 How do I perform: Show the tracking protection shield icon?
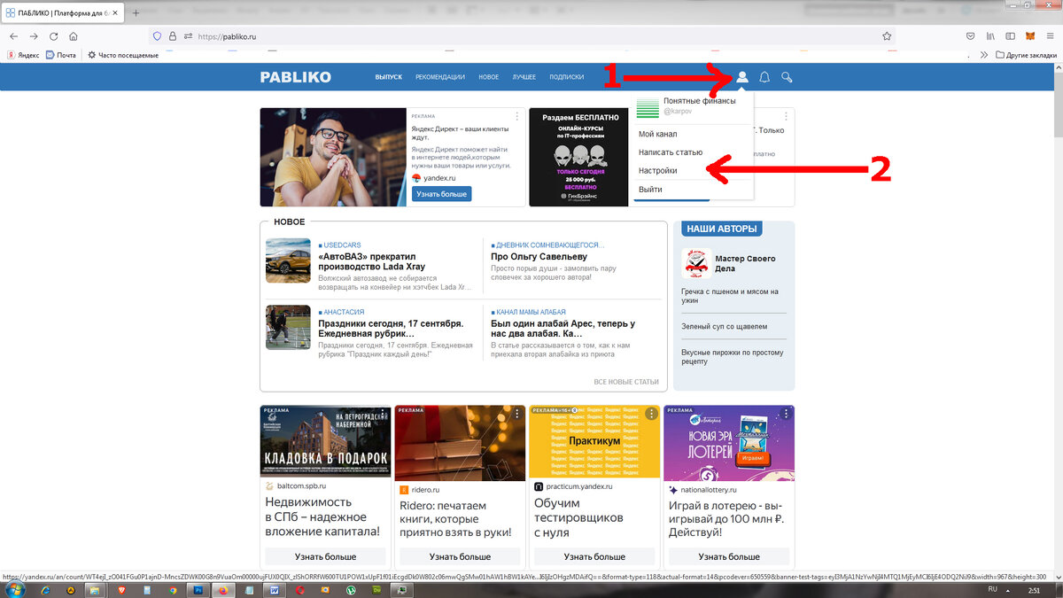point(158,36)
